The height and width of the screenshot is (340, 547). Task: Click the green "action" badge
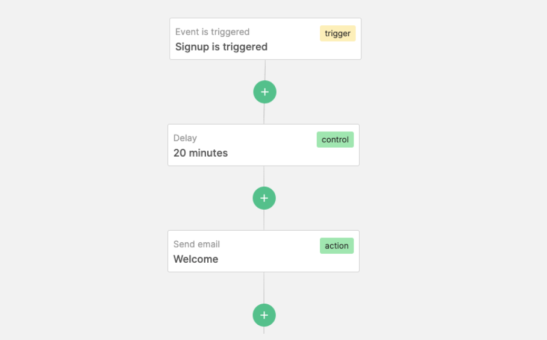[x=337, y=246]
